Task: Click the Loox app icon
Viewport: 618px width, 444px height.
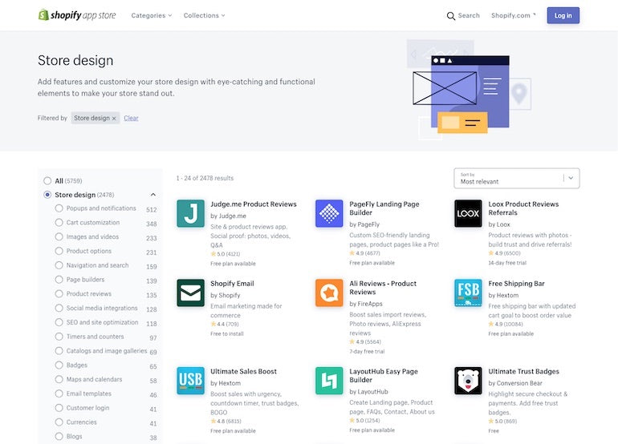Action: [468, 214]
